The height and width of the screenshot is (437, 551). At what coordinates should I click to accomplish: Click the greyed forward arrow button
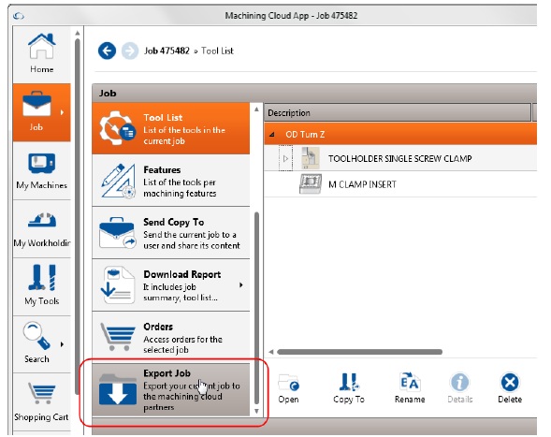[x=130, y=51]
